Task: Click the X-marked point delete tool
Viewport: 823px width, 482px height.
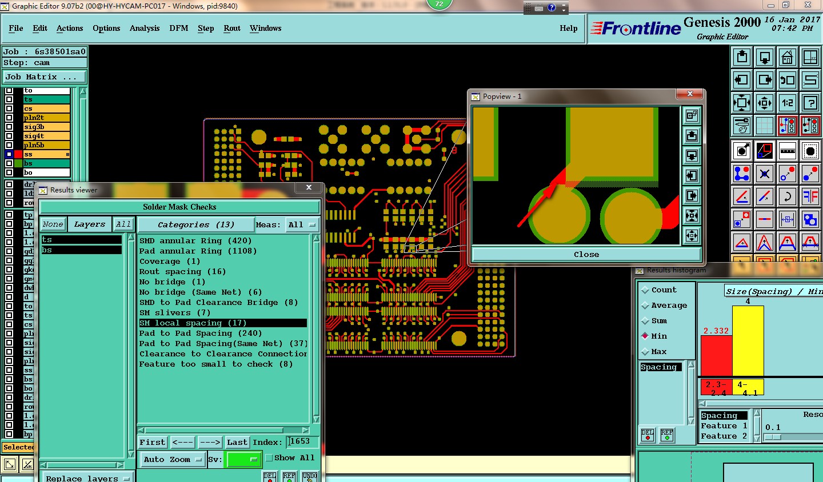Action: [x=765, y=173]
